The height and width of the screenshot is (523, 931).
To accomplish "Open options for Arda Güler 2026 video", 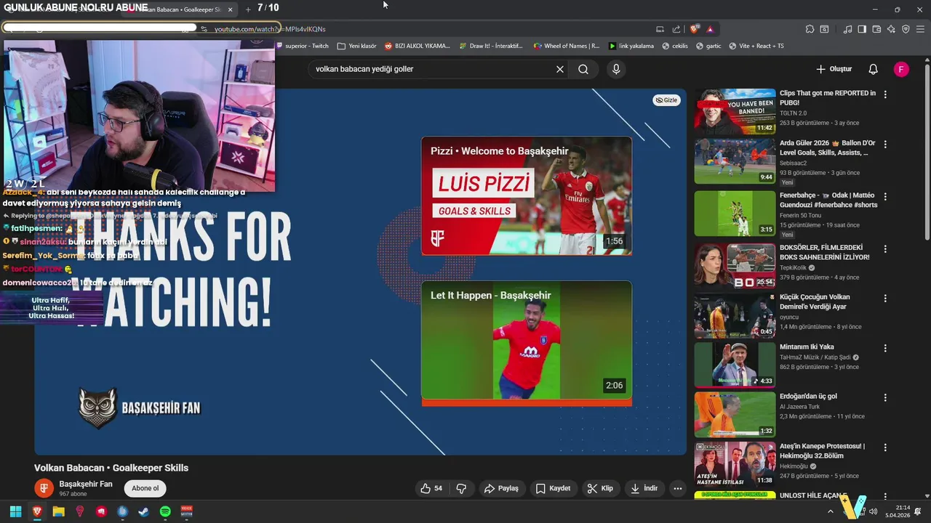I will coord(885,145).
